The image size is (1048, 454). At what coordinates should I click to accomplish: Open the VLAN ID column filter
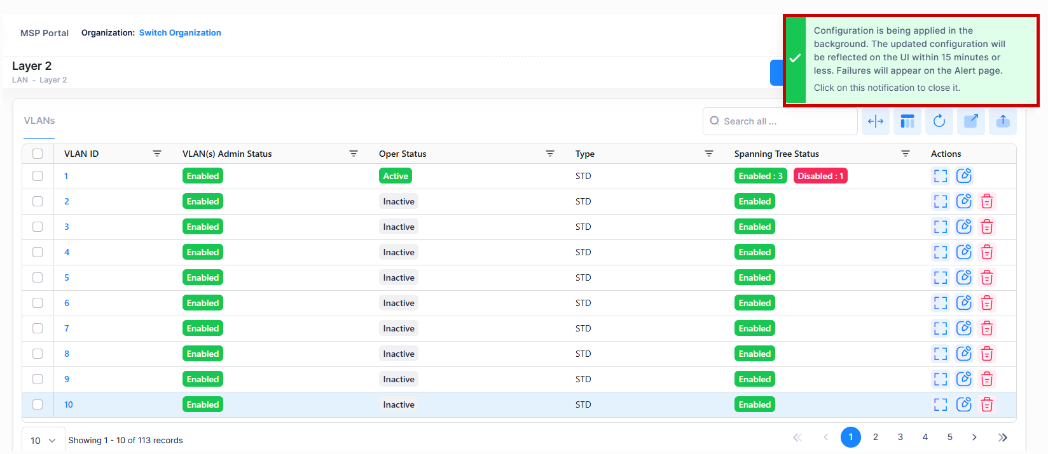pyautogui.click(x=157, y=154)
